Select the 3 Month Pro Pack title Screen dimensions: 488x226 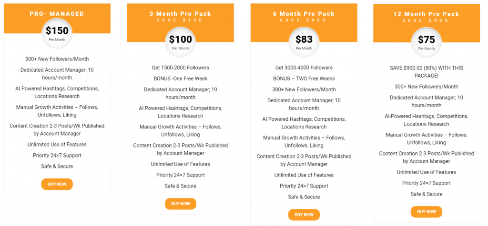click(x=180, y=14)
